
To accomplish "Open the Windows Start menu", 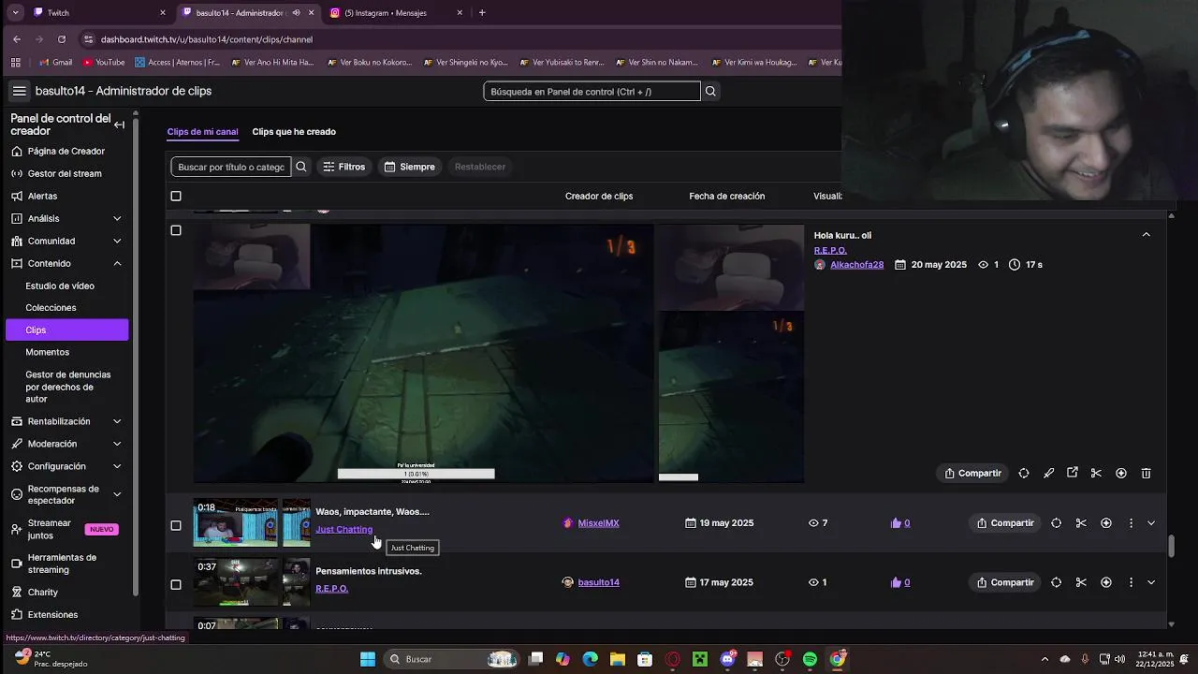I will [368, 659].
